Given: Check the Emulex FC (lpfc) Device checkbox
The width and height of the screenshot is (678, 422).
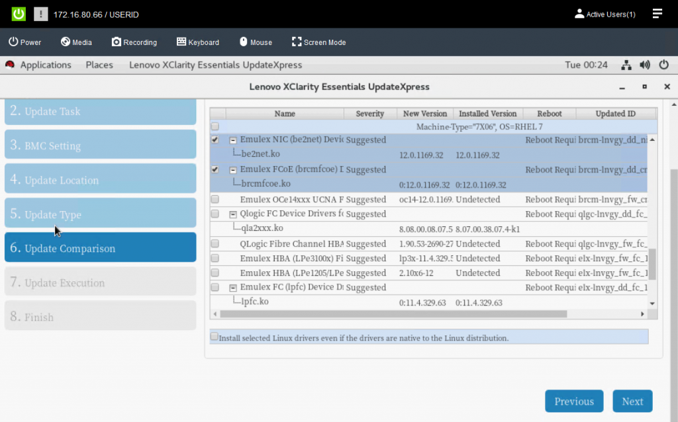Looking at the screenshot, I should [215, 287].
